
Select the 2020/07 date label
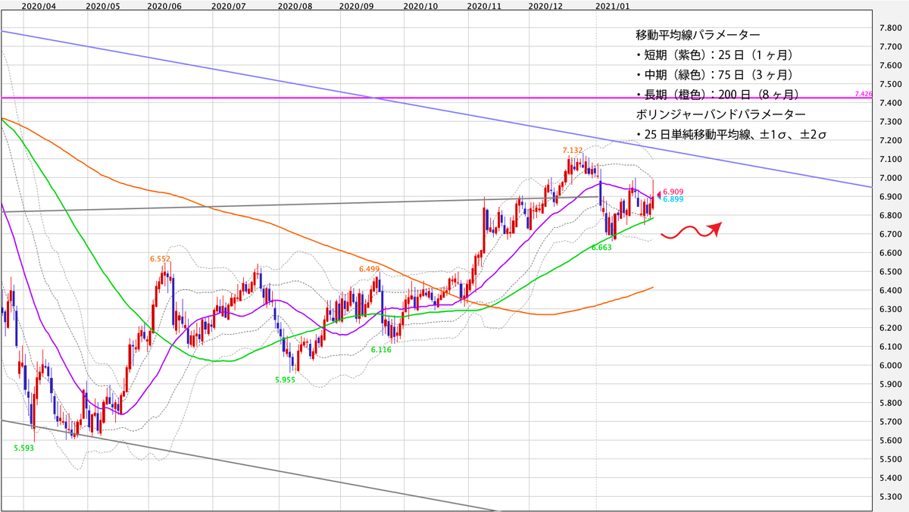[228, 5]
